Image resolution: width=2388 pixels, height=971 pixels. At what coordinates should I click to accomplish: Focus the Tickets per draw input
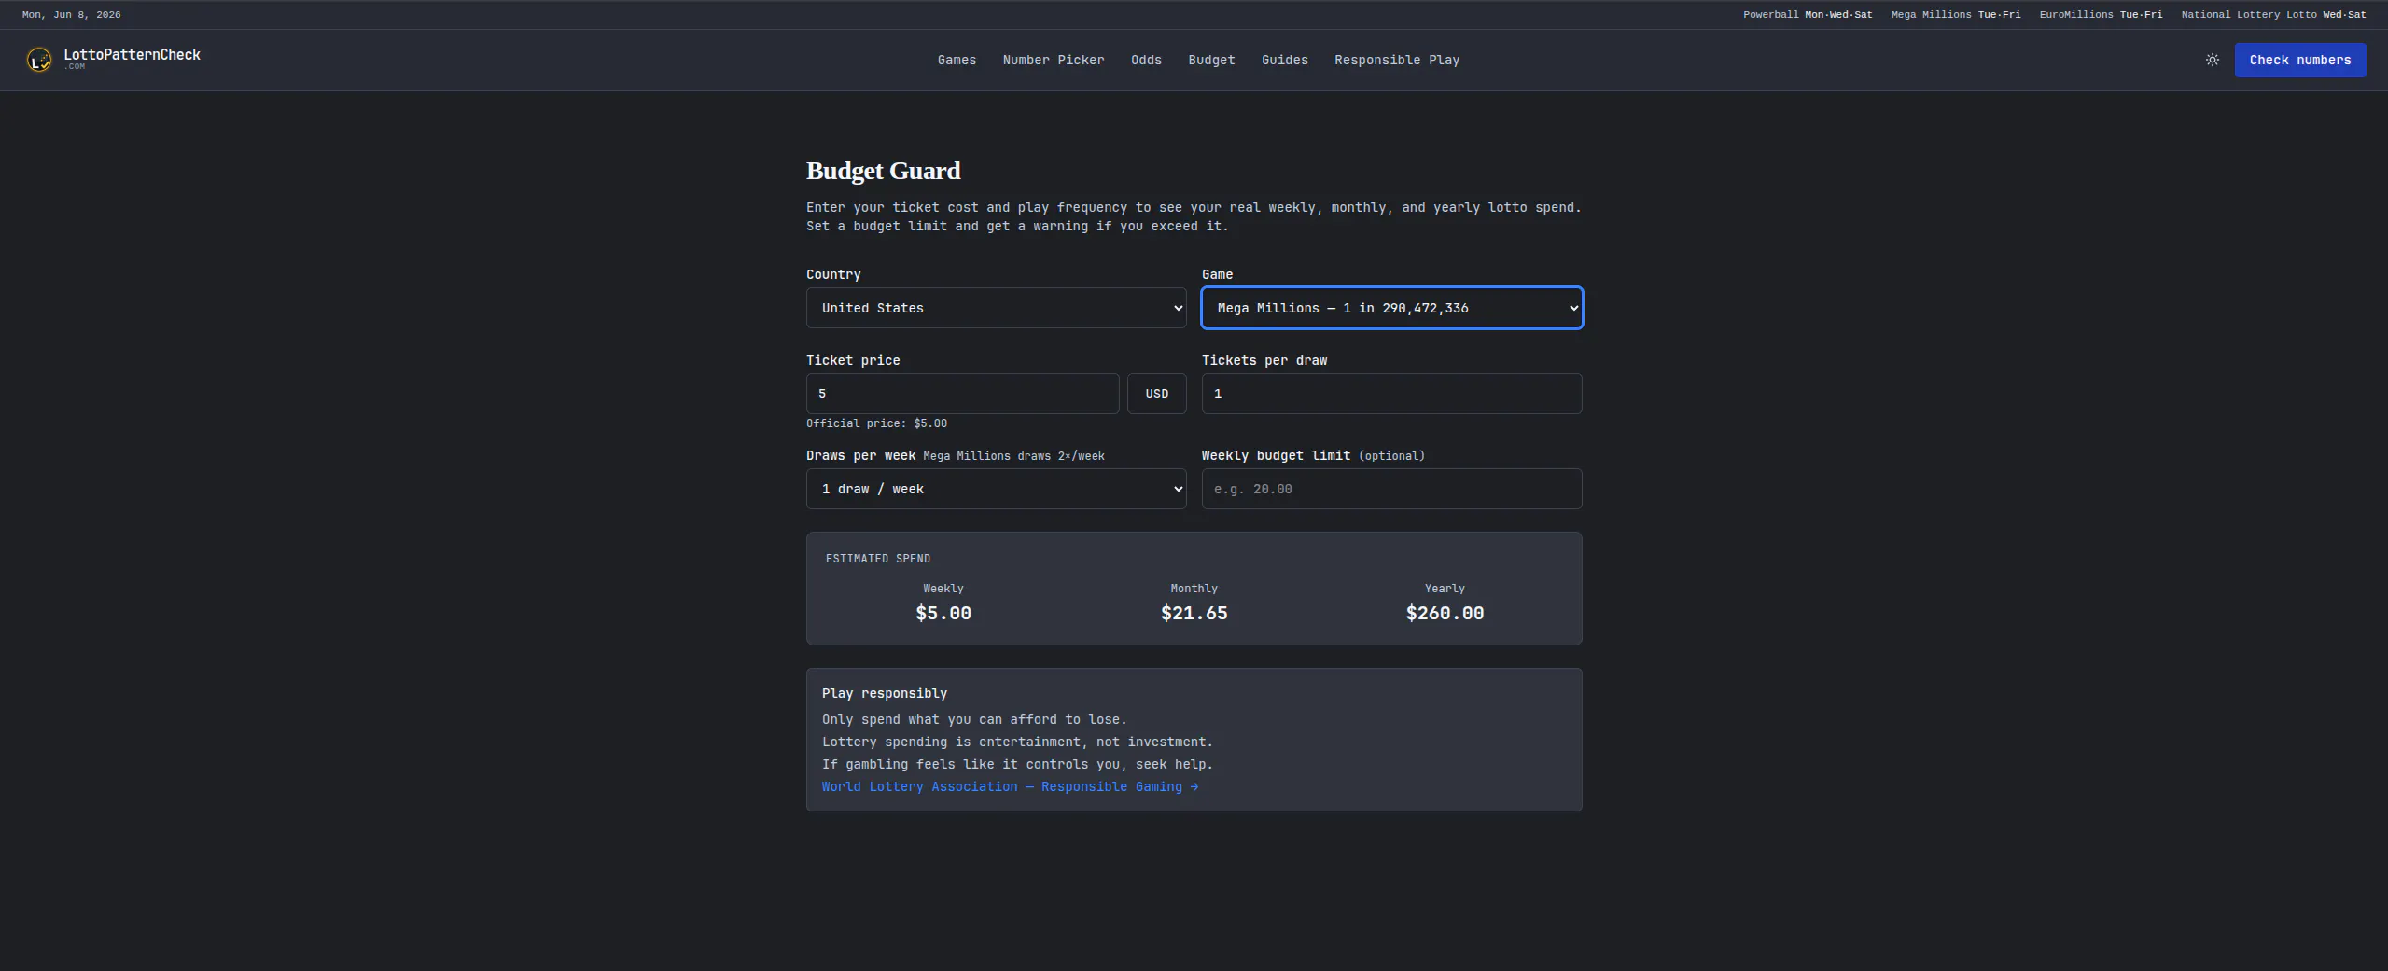(x=1391, y=394)
